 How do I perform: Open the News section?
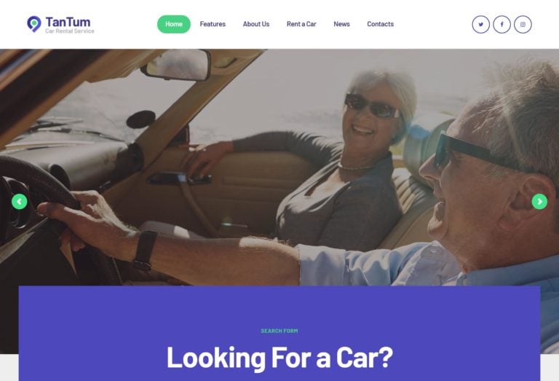point(341,24)
